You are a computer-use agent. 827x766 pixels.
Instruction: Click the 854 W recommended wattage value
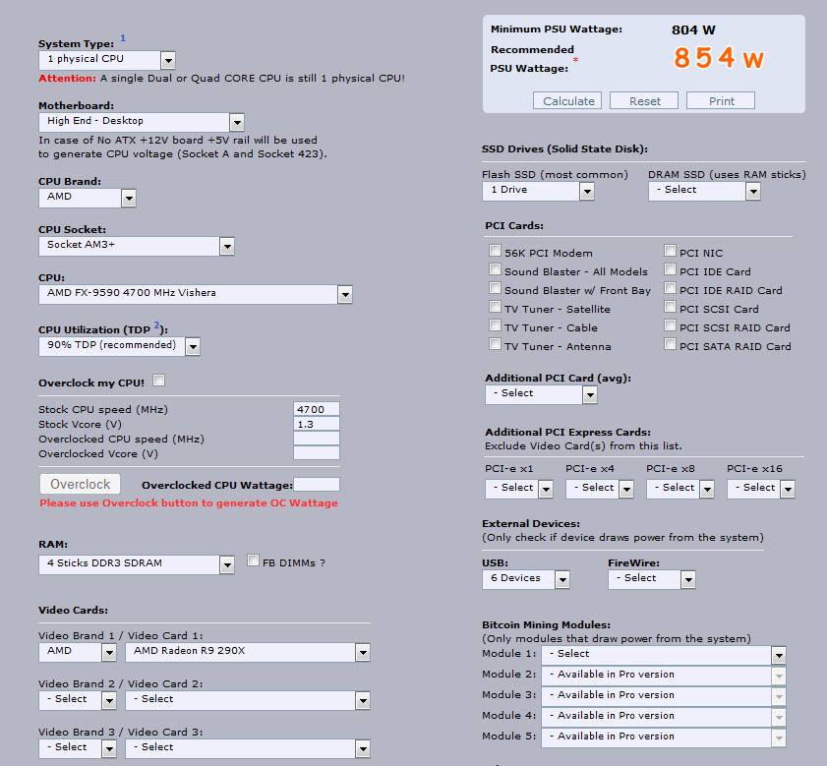click(719, 58)
